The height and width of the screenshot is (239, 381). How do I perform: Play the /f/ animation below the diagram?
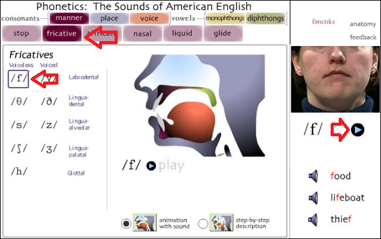tap(151, 166)
